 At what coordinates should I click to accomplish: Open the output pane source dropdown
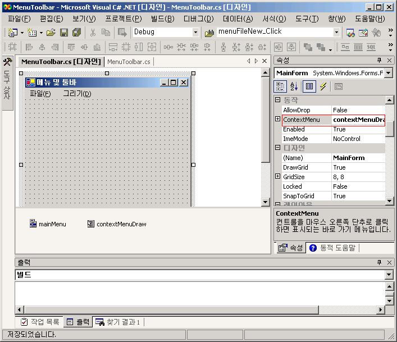(x=389, y=275)
